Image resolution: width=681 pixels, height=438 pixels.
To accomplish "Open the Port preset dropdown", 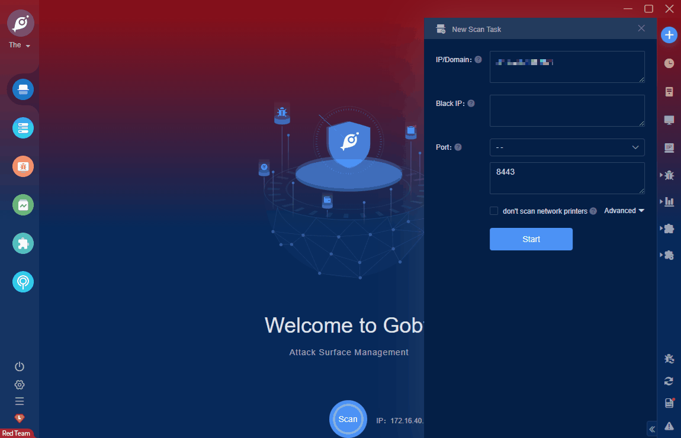I will pyautogui.click(x=567, y=147).
